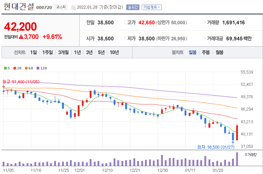
Task: Click the 고가 value 42,650
Action: [146, 22]
